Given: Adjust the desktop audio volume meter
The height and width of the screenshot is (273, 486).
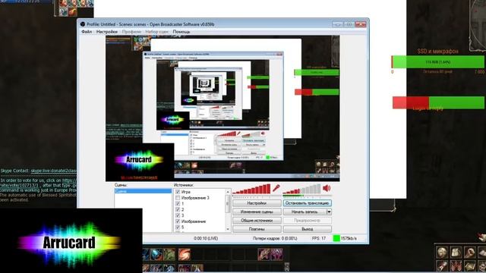Looking at the screenshot, I should pyautogui.click(x=302, y=189).
